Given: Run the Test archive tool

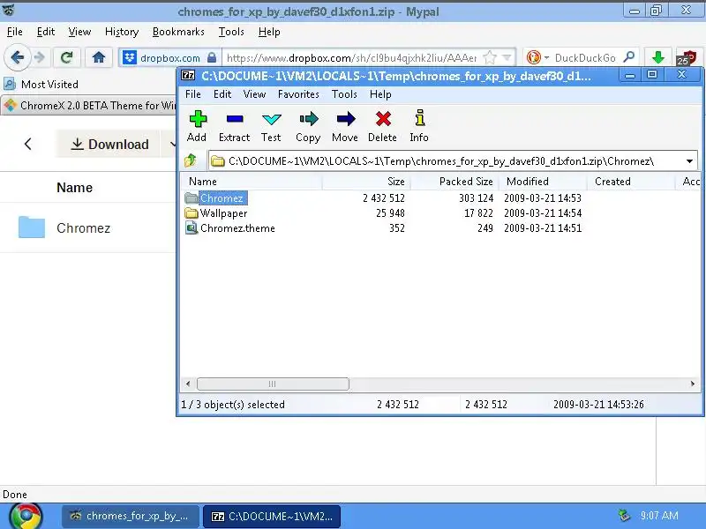Looking at the screenshot, I should (271, 126).
